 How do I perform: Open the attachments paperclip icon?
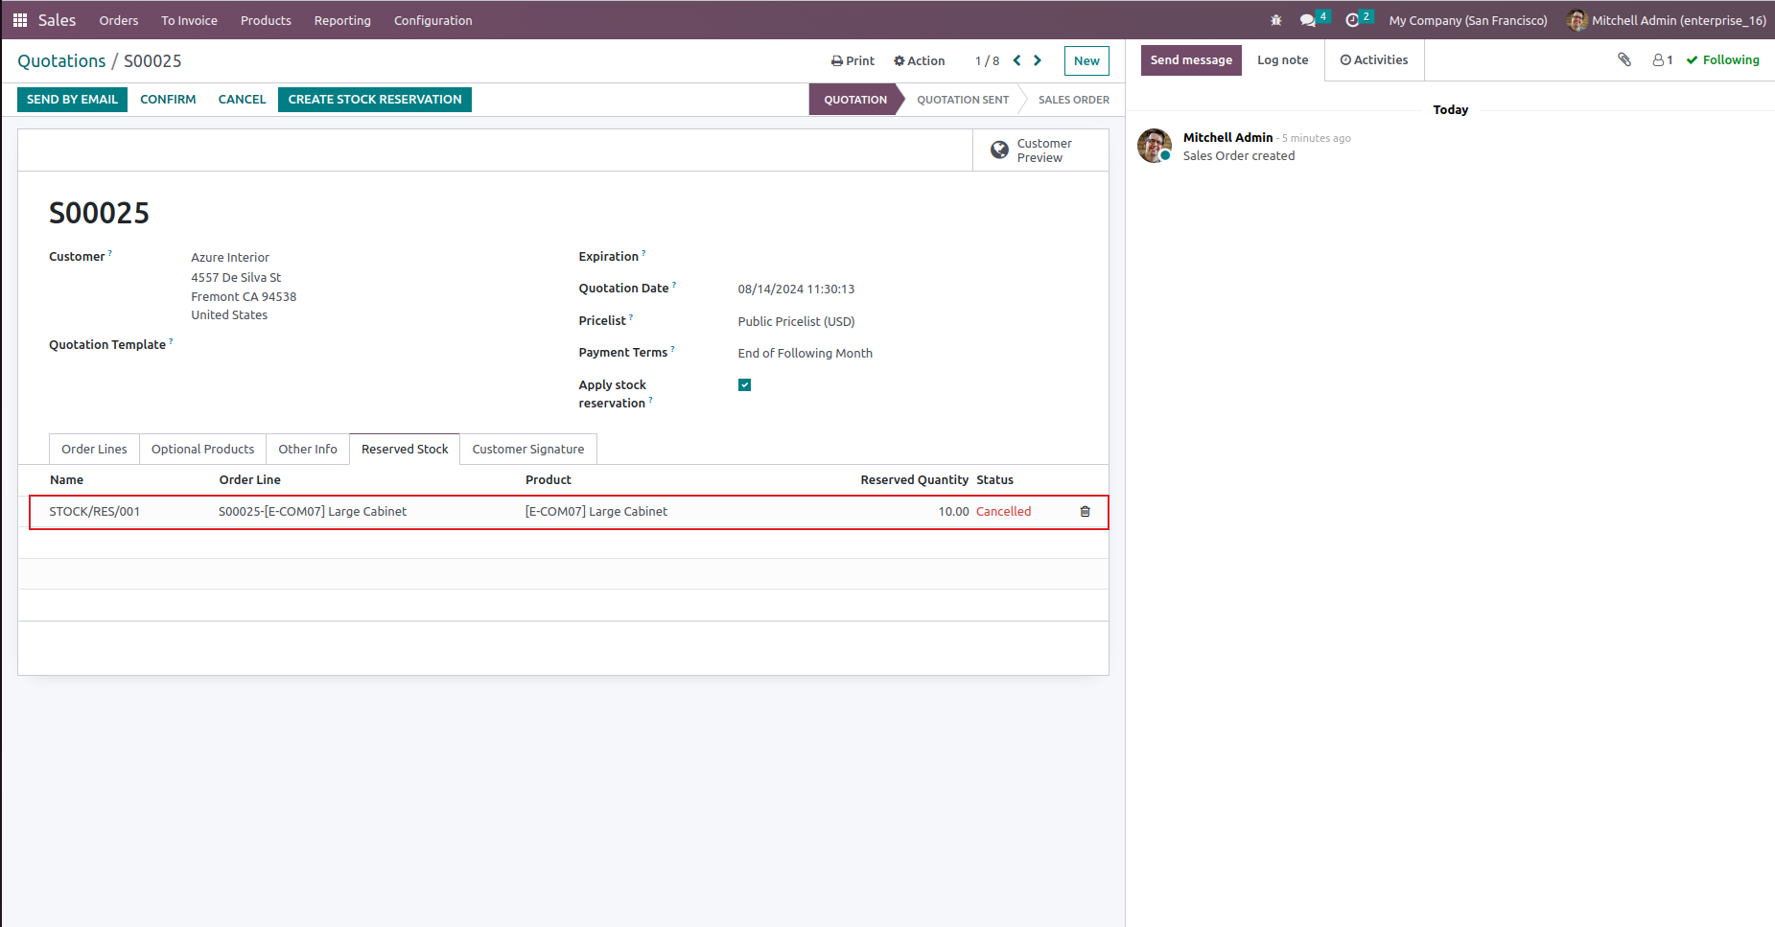click(1624, 59)
